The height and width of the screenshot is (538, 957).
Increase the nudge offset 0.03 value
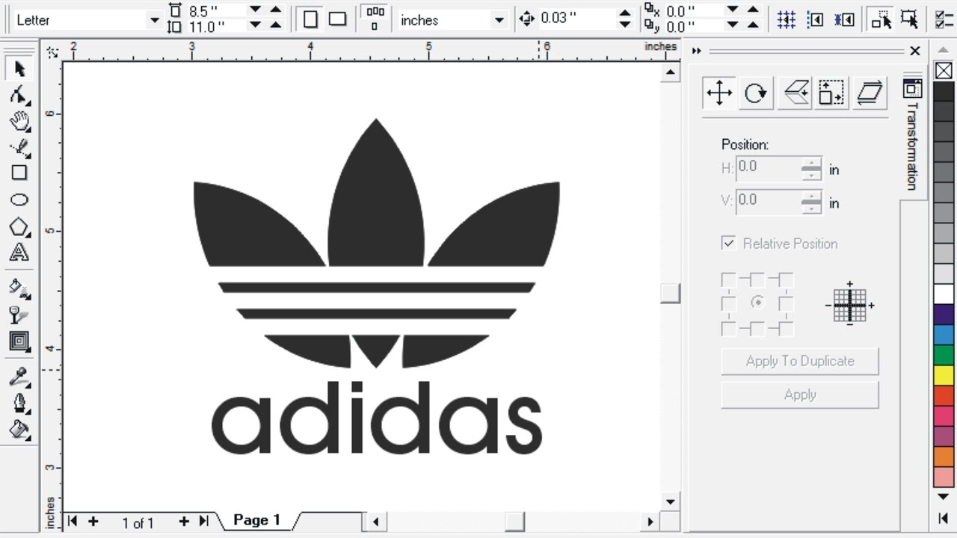(x=625, y=13)
